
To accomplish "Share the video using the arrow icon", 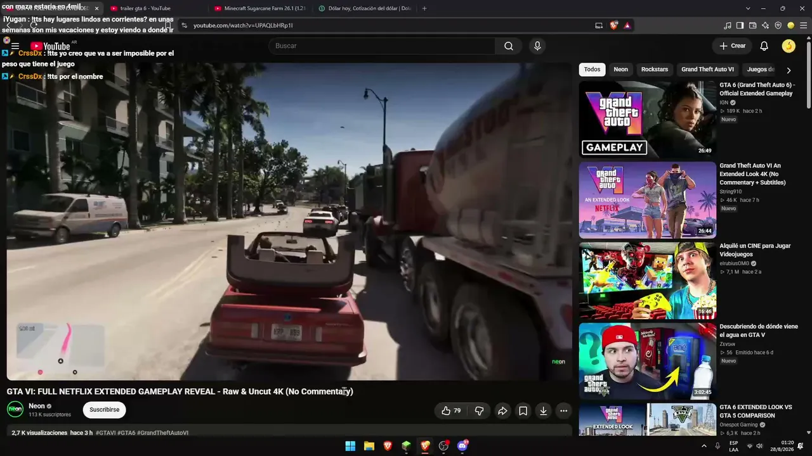I will point(502,411).
